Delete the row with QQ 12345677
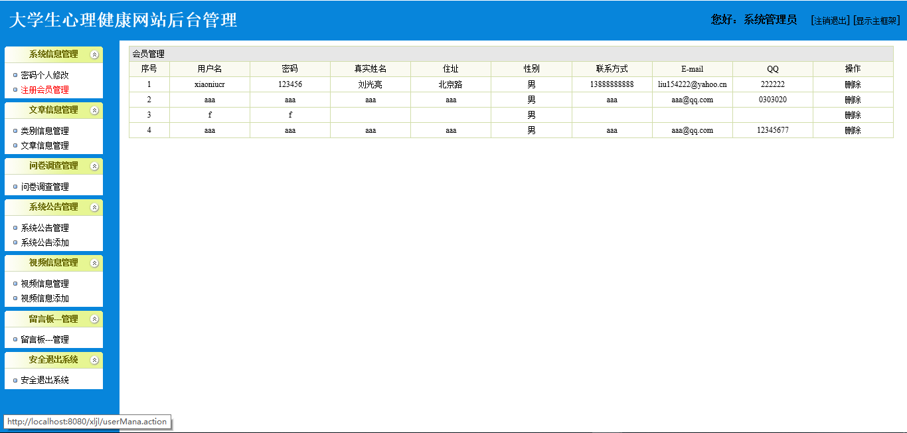907x433 pixels. tap(853, 130)
